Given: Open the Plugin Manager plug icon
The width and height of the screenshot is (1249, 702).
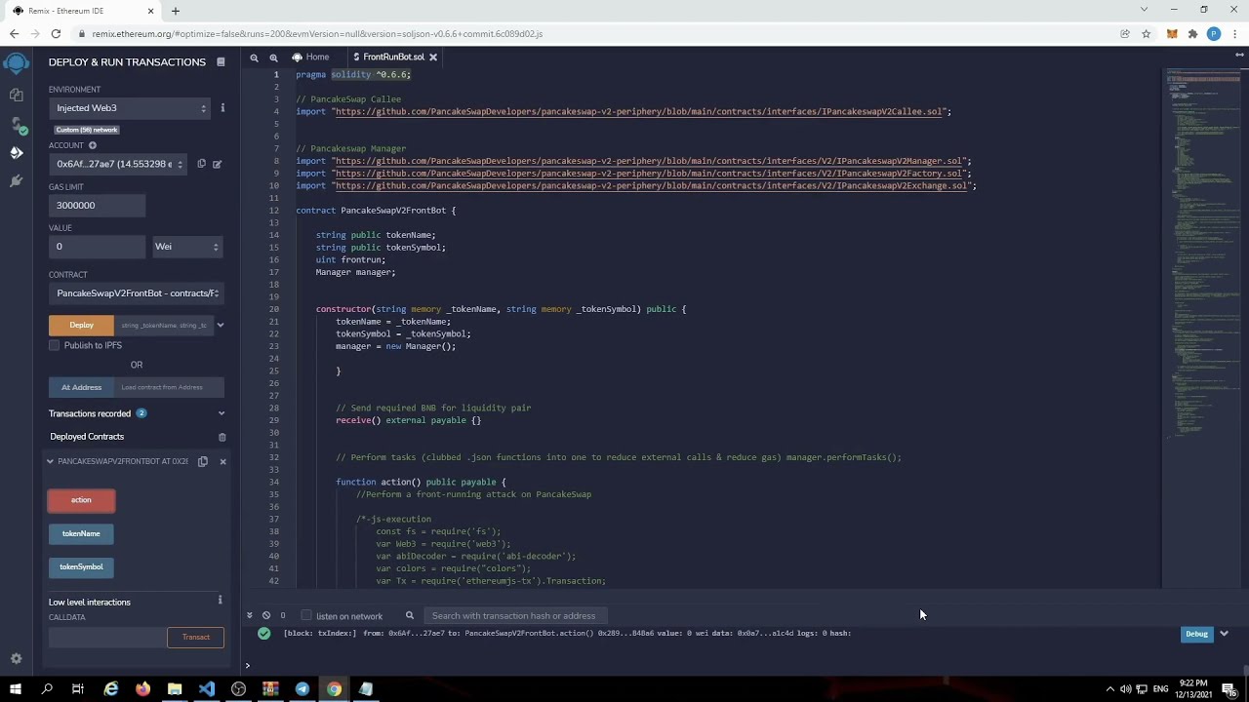Looking at the screenshot, I should click(x=16, y=181).
